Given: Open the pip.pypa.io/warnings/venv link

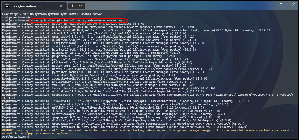Looking at the screenshot, I should (41, 134).
